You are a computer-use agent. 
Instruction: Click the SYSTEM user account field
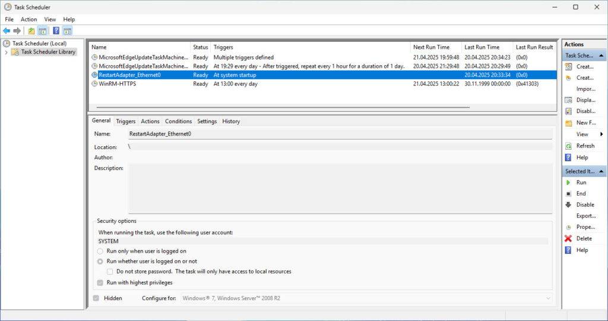[x=322, y=241]
